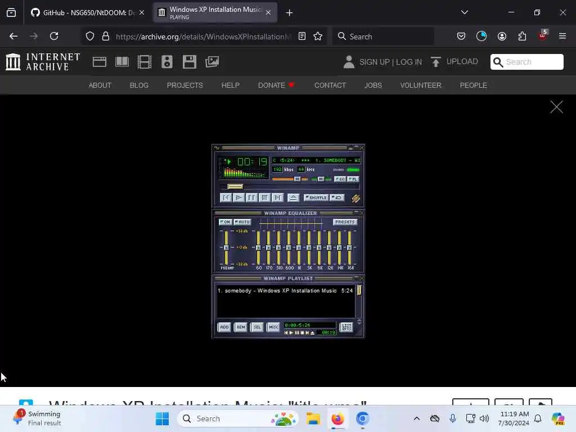Open the VOLUNTEER link

421,85
